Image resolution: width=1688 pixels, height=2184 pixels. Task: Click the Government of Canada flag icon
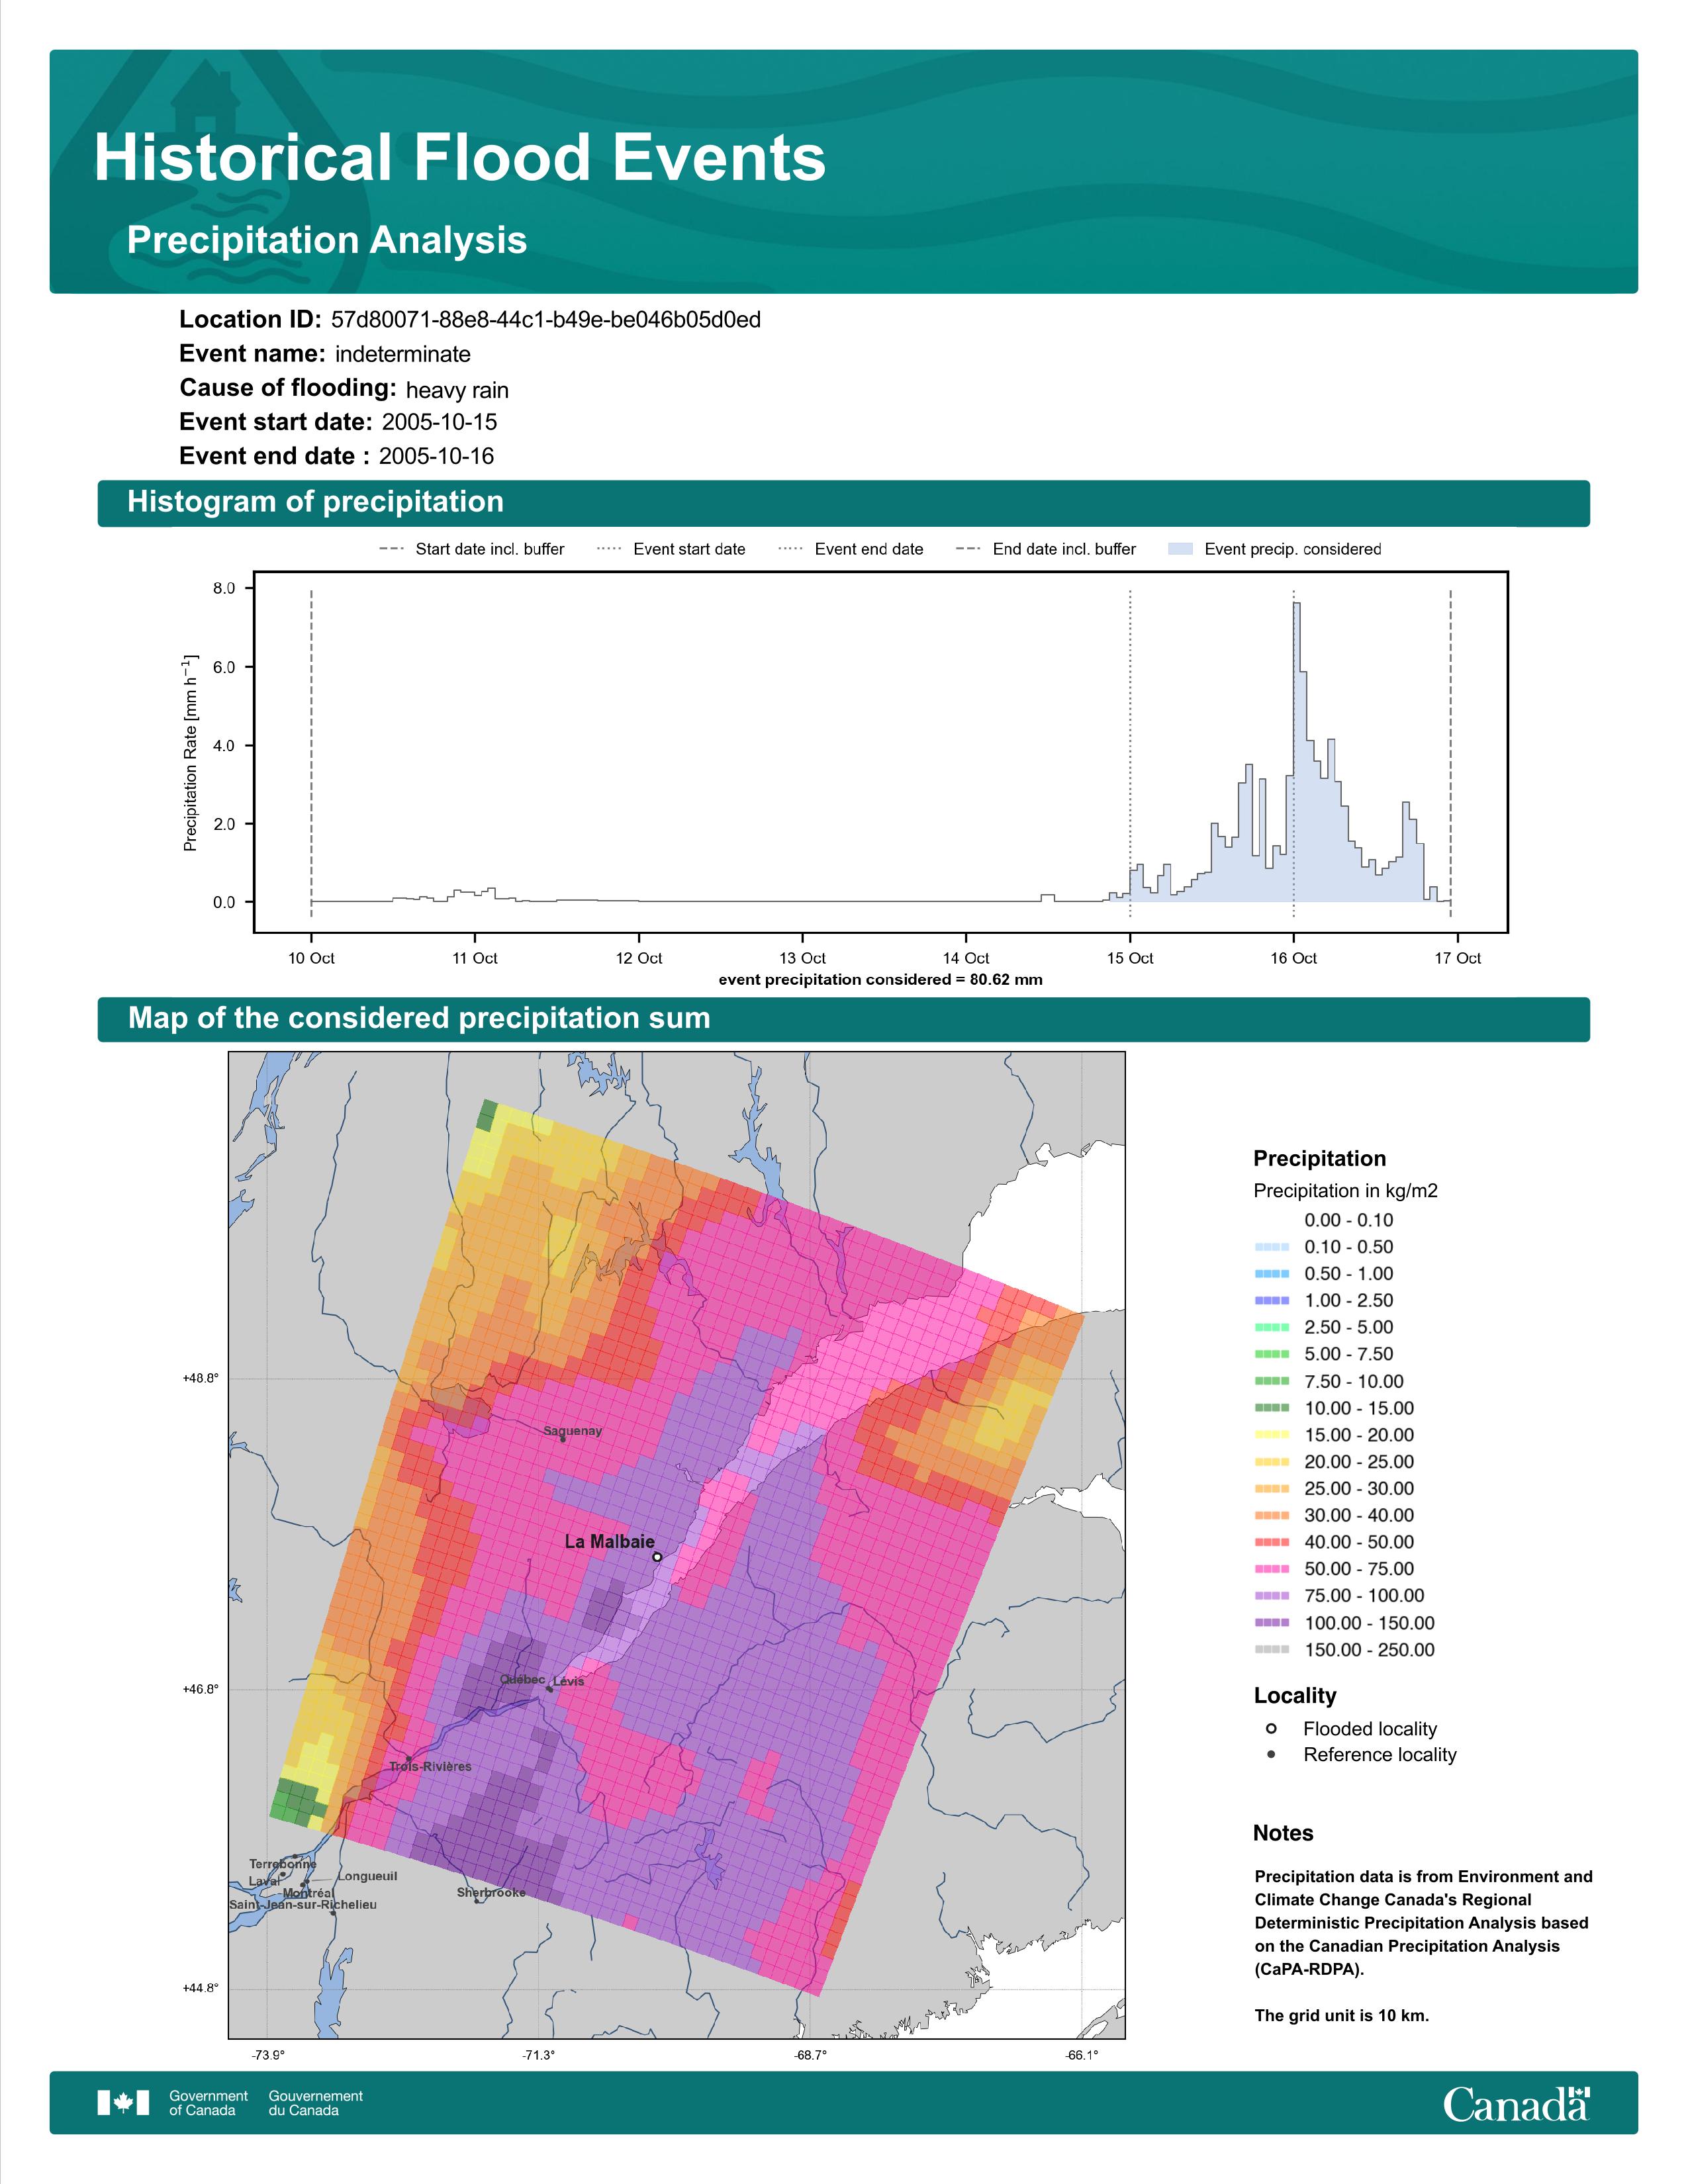123,2103
